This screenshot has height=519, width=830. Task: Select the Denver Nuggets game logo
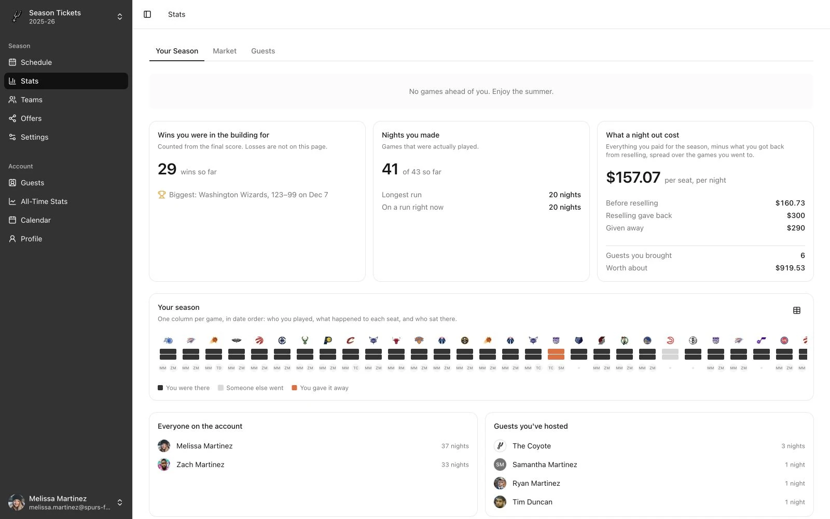pyautogui.click(x=465, y=340)
